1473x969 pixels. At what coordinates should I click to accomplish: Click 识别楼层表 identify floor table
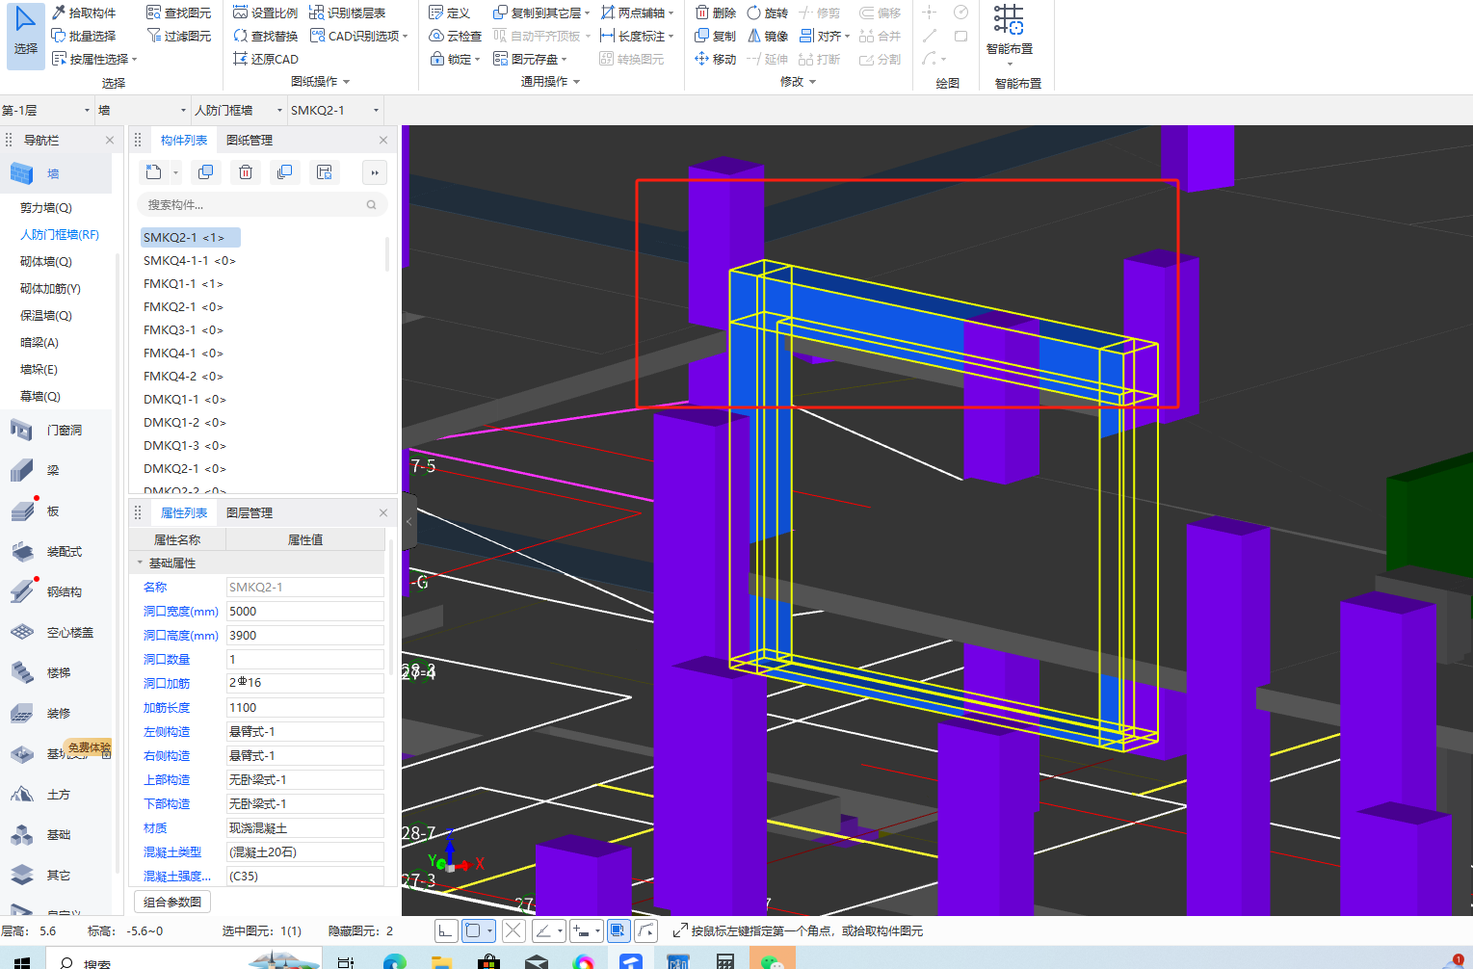pyautogui.click(x=348, y=13)
